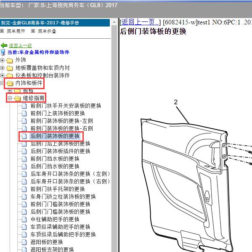Viewport: 252px width, 252px height.
Task: Click the 菜单展开 list icon
Action: [2, 31]
